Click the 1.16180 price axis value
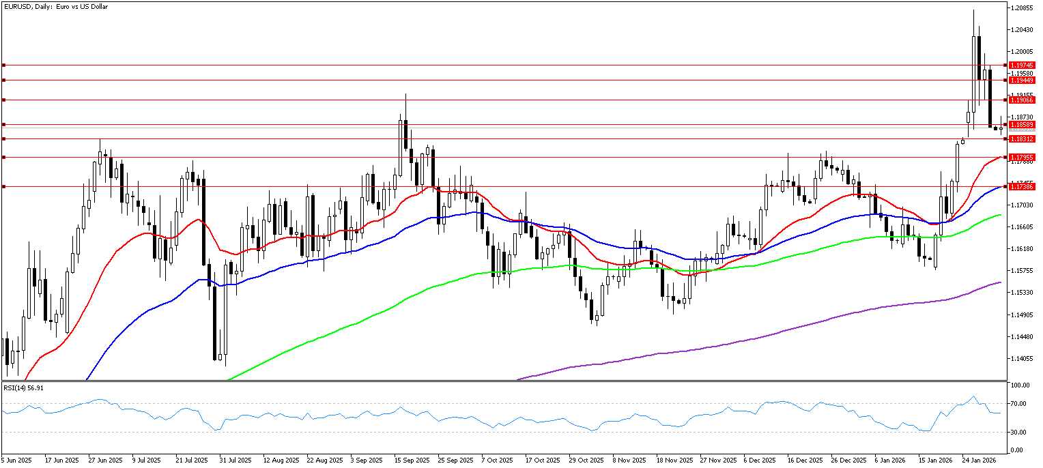The height and width of the screenshot is (468, 1043). [1023, 248]
